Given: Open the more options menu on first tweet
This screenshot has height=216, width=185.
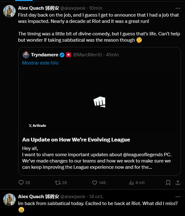Looking at the screenshot, I should click(178, 8).
